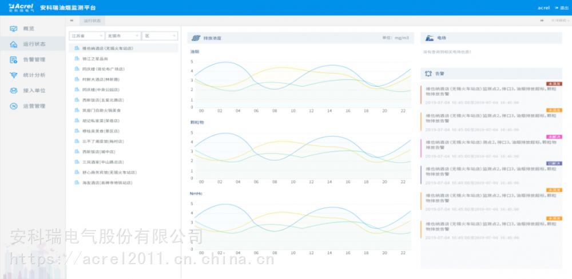Viewport: 572px width, 279px height.
Task: Click the 油烟 chart area
Action: click(303, 84)
